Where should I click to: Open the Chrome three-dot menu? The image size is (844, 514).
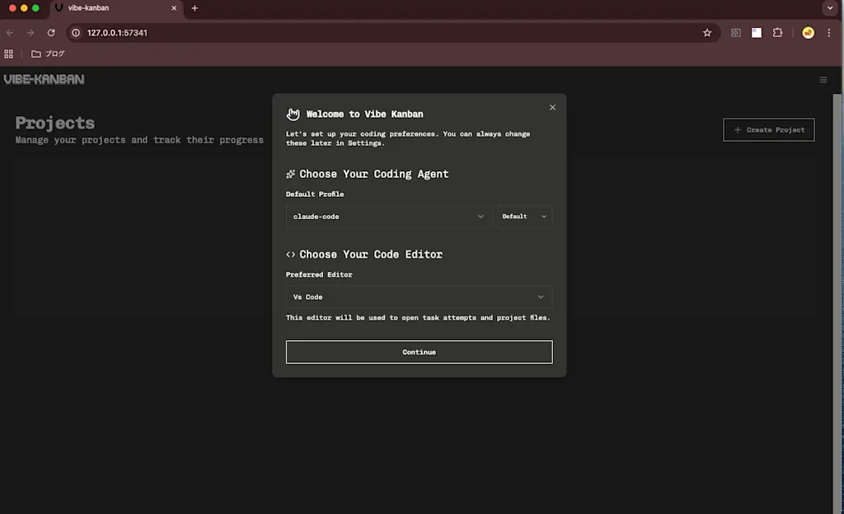click(x=829, y=33)
